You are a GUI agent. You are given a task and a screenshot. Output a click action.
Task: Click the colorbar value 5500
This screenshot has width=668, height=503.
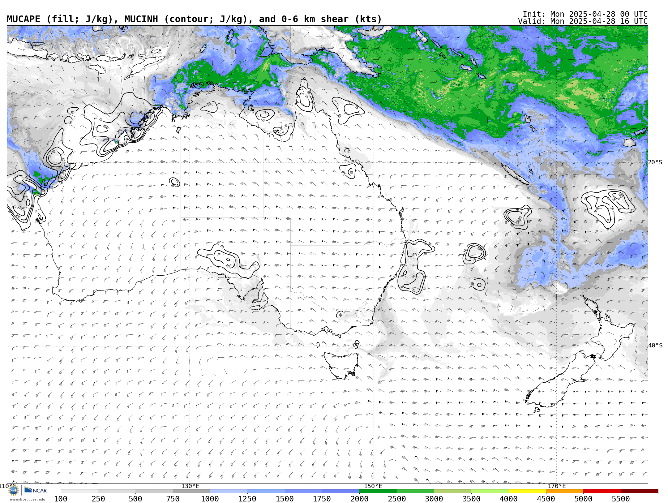(621, 499)
